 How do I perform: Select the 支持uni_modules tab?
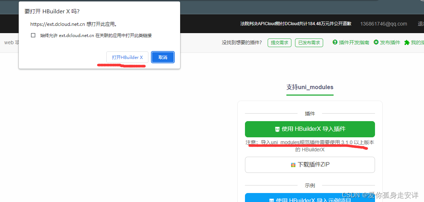point(310,87)
